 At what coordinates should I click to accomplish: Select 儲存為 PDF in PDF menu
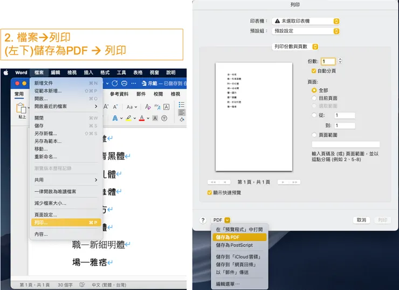pyautogui.click(x=239, y=237)
